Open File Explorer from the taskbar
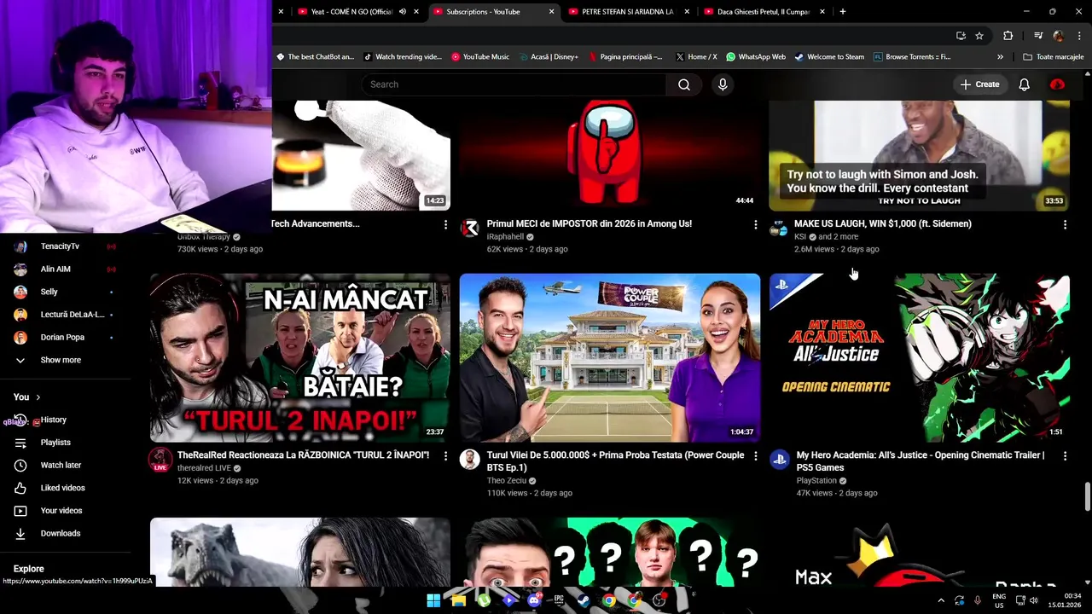The image size is (1092, 614). tap(458, 600)
